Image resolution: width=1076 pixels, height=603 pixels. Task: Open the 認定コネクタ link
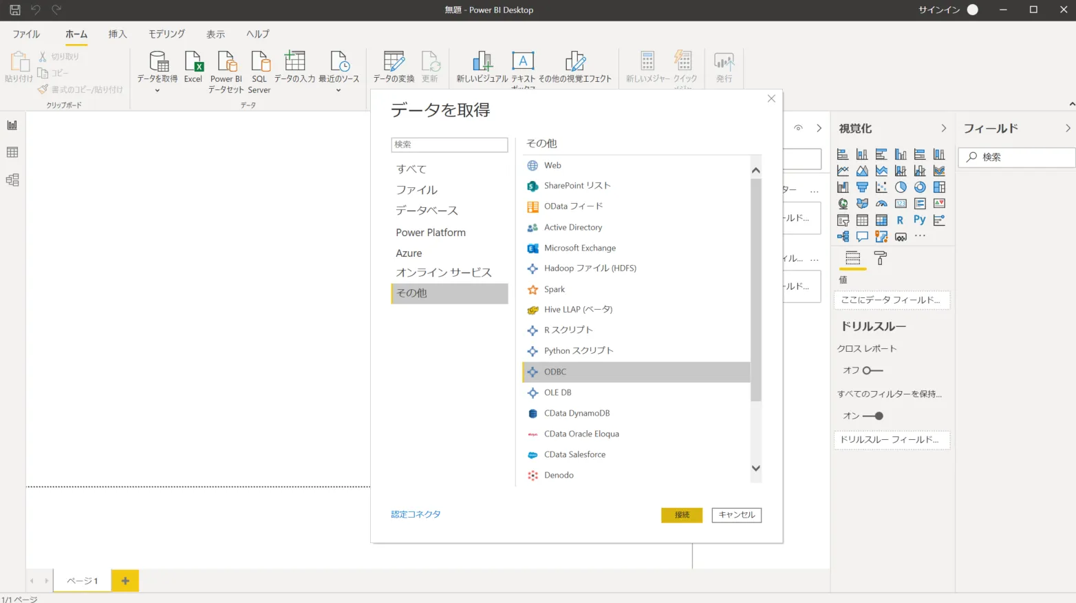pyautogui.click(x=416, y=514)
